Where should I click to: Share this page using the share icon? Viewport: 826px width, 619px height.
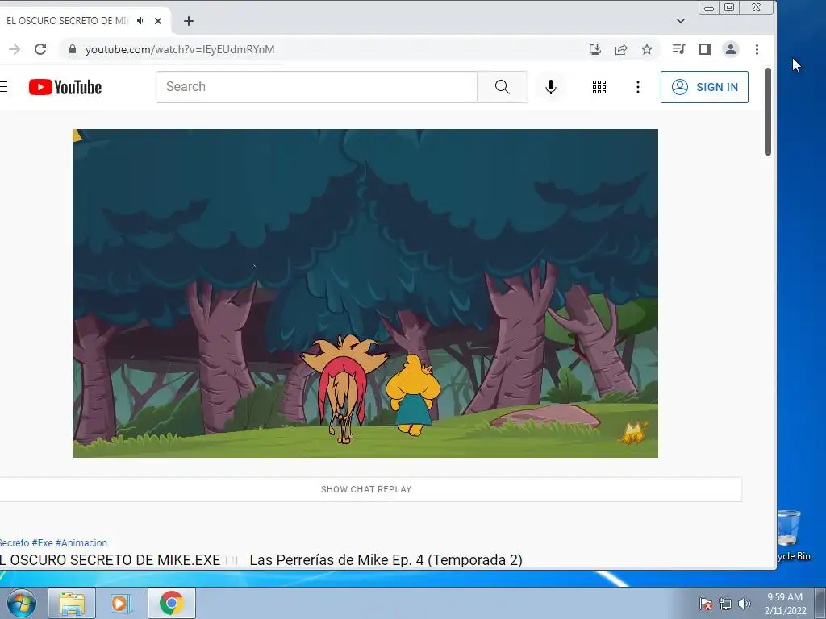(x=621, y=49)
